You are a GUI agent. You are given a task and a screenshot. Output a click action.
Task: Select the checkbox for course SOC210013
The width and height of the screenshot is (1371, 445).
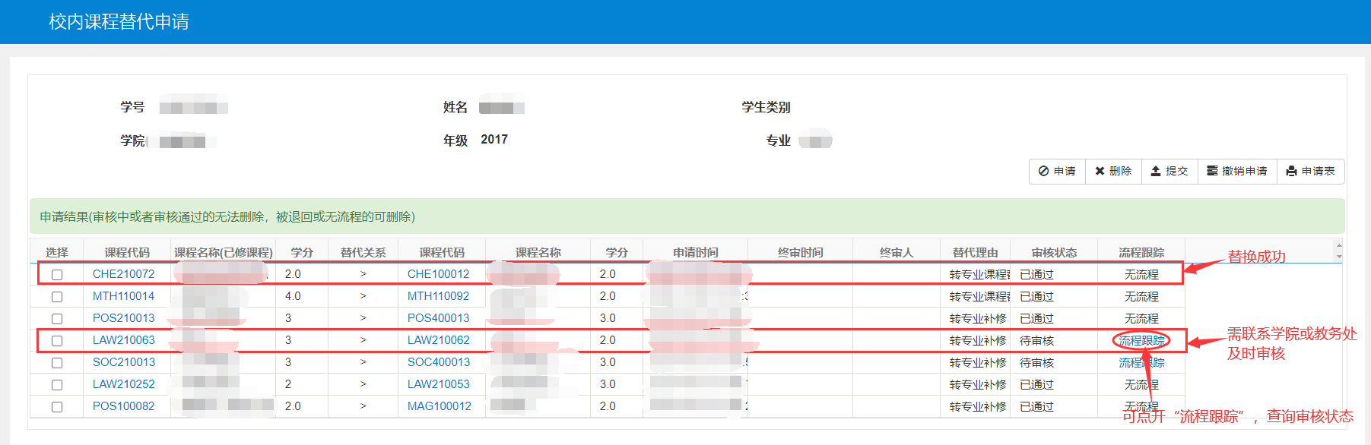point(57,363)
